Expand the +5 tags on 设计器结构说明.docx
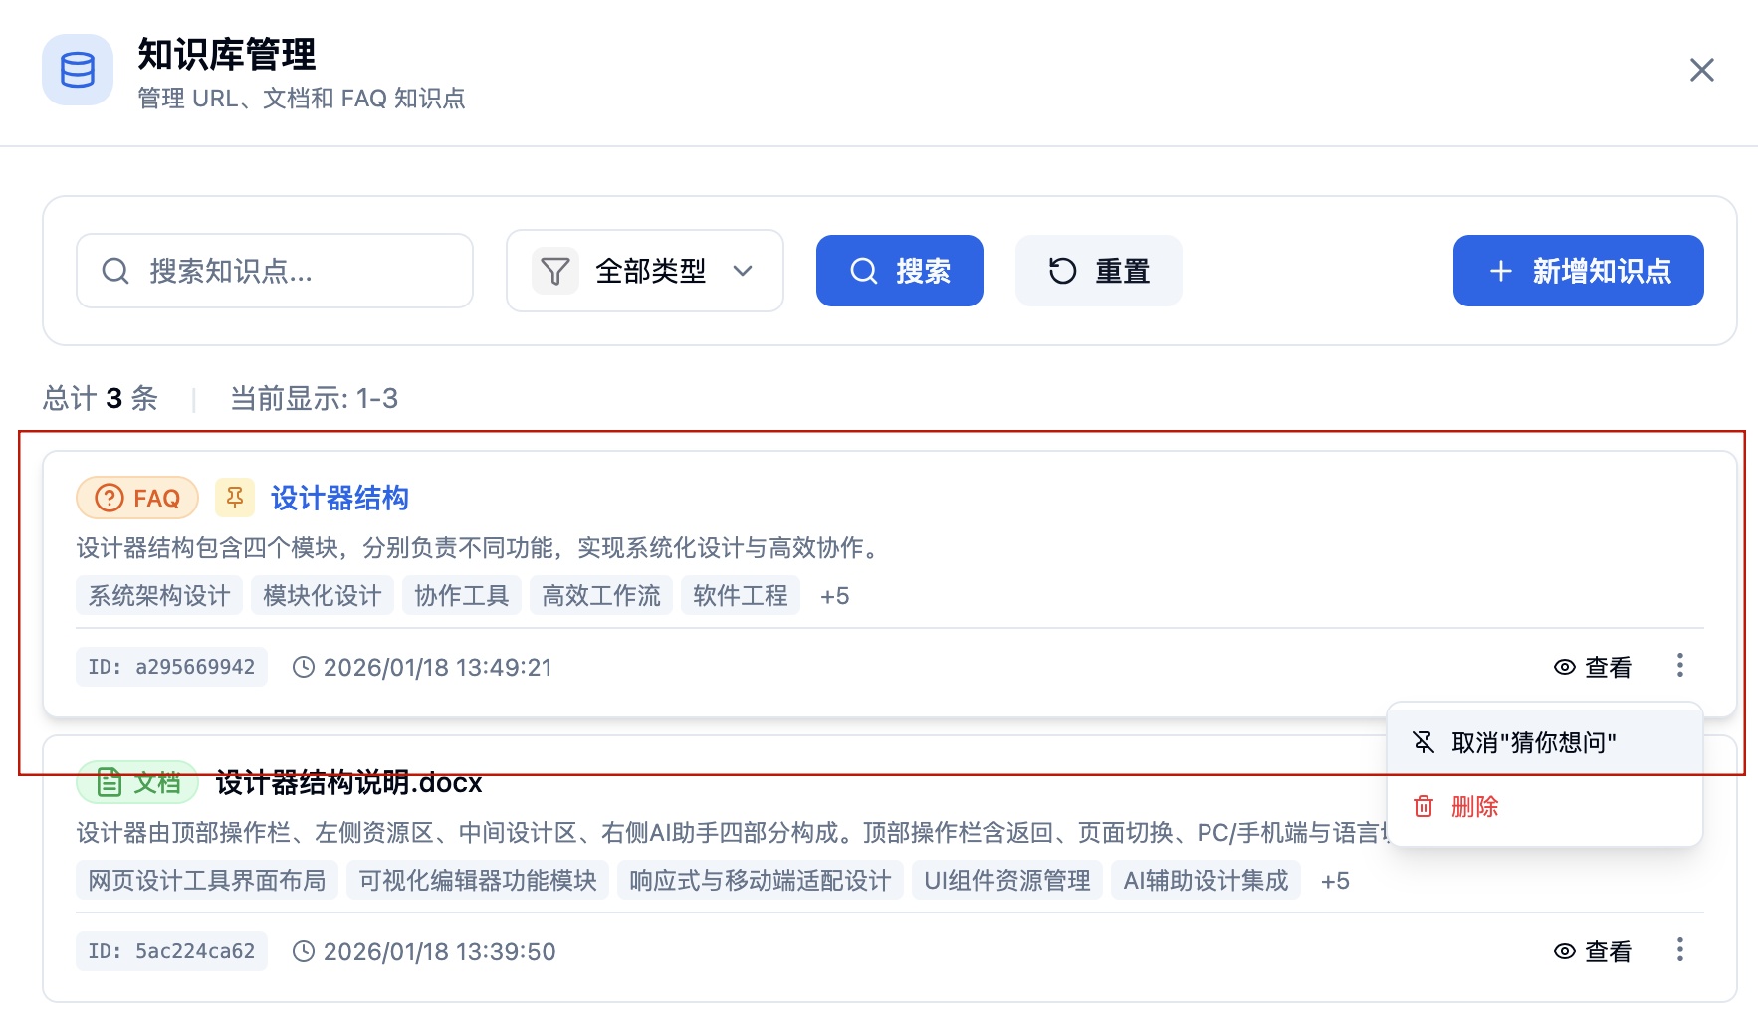The height and width of the screenshot is (1015, 1758). [1335, 881]
